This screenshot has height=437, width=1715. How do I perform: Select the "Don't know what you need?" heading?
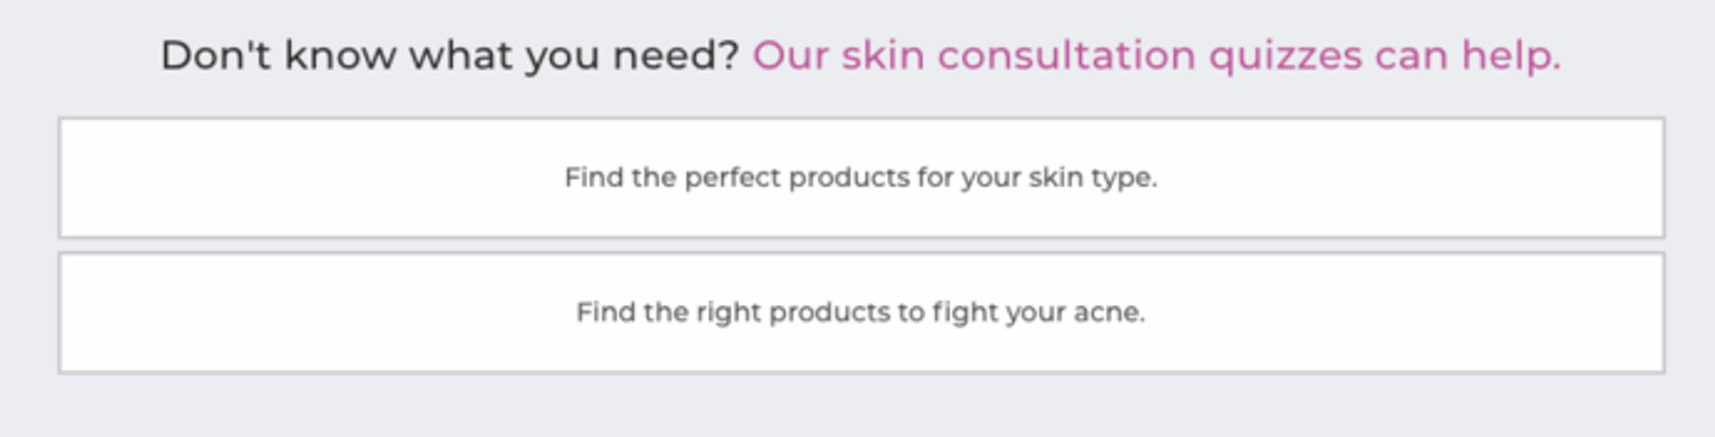450,55
